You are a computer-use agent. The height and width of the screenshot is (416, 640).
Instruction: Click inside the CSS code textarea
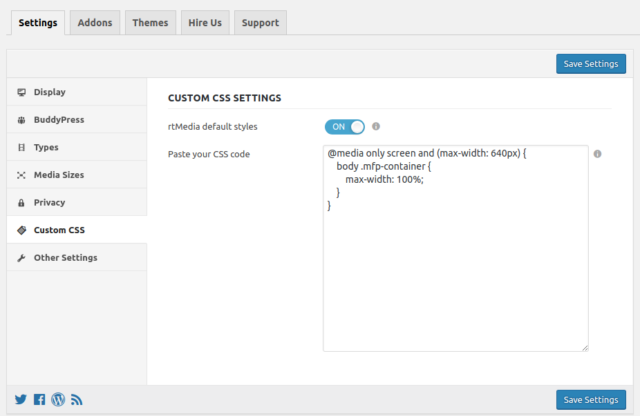[455, 276]
